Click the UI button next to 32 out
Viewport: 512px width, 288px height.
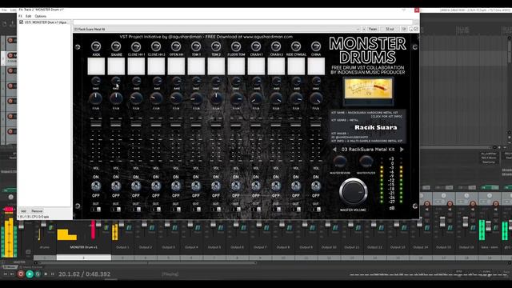point(404,29)
